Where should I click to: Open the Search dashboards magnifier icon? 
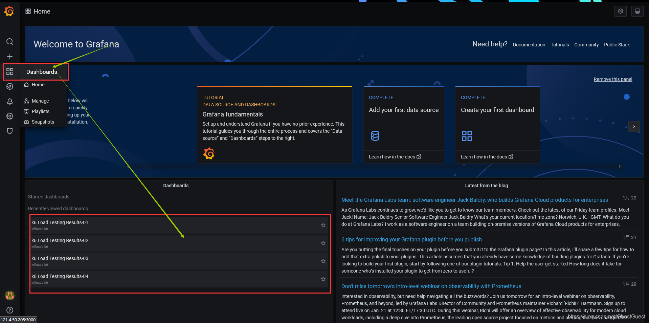click(x=10, y=42)
